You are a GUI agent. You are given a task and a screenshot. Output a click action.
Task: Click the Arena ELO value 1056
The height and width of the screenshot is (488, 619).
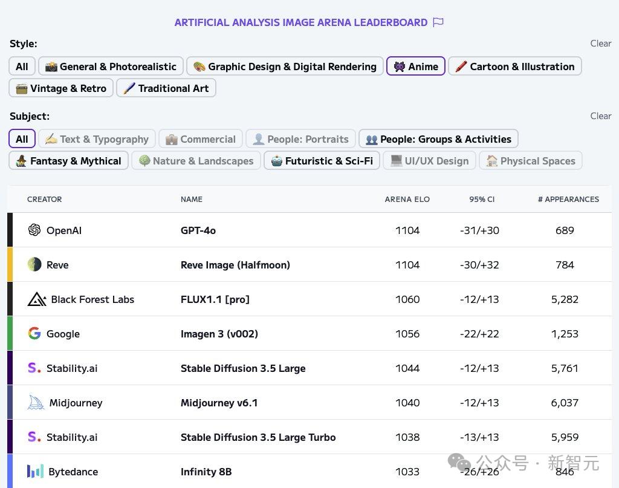coord(407,334)
